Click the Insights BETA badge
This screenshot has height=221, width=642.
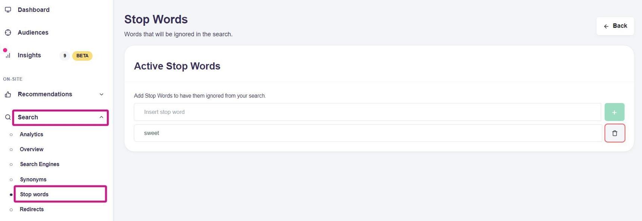(82, 56)
